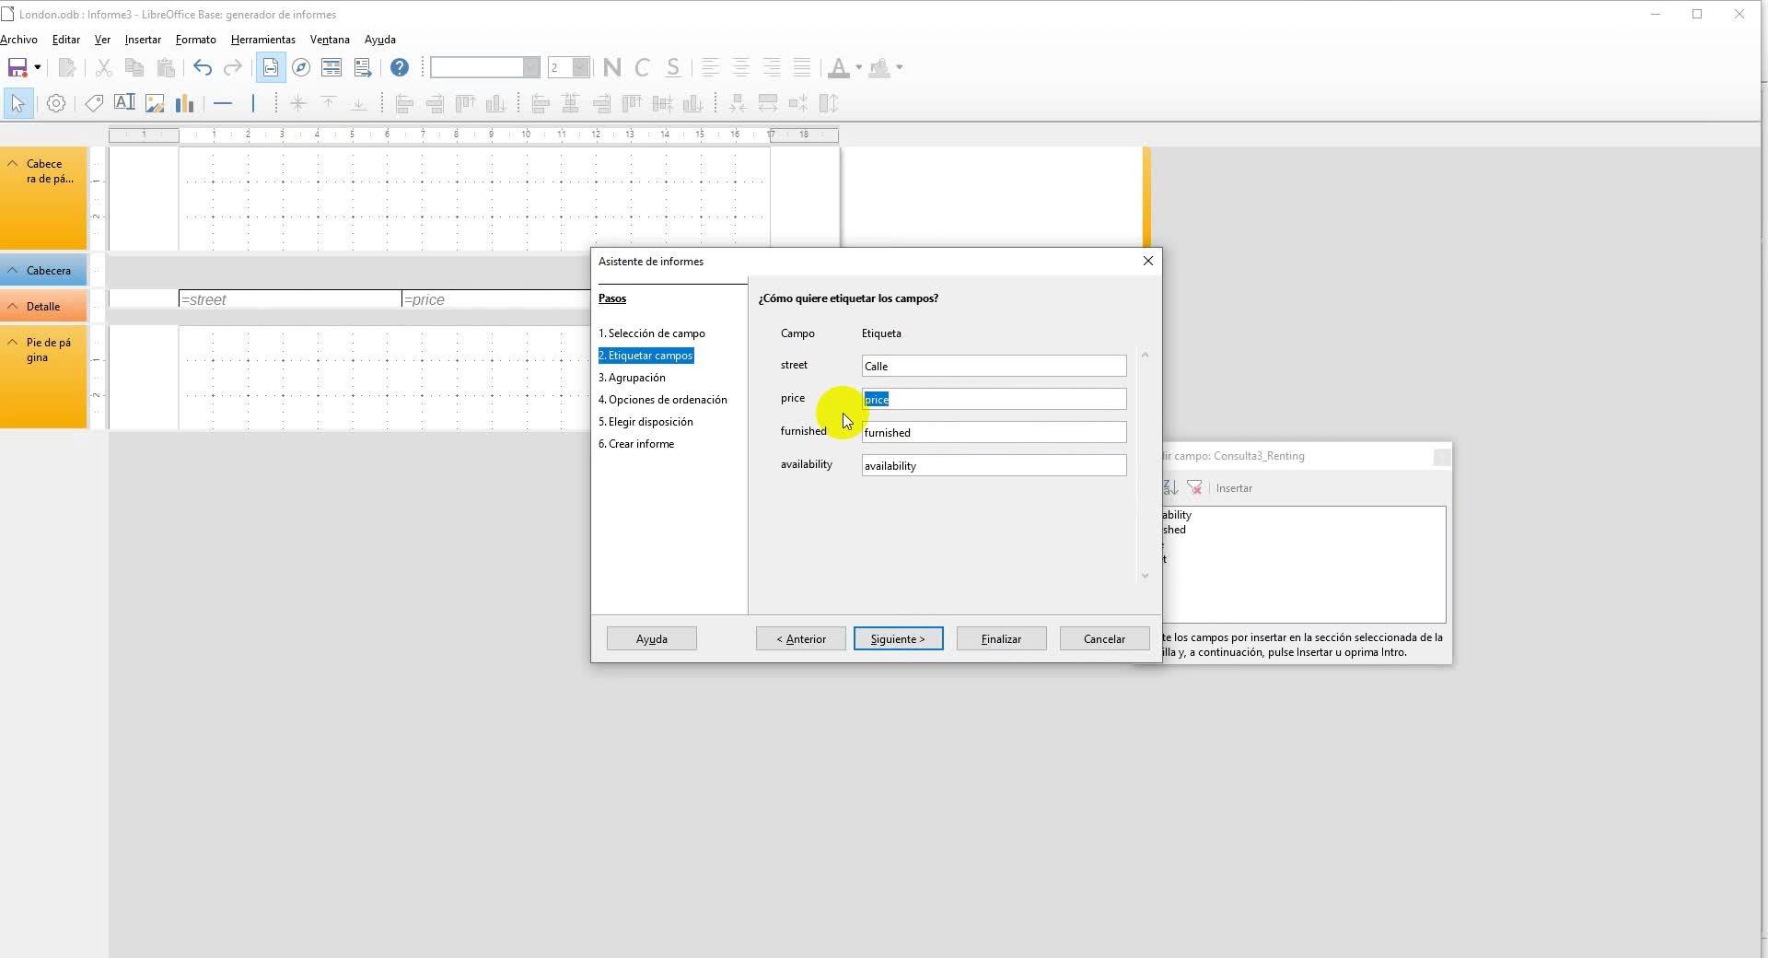The image size is (1768, 958).
Task: Go to wizard step 5. Elegir disposición
Action: coord(646,422)
